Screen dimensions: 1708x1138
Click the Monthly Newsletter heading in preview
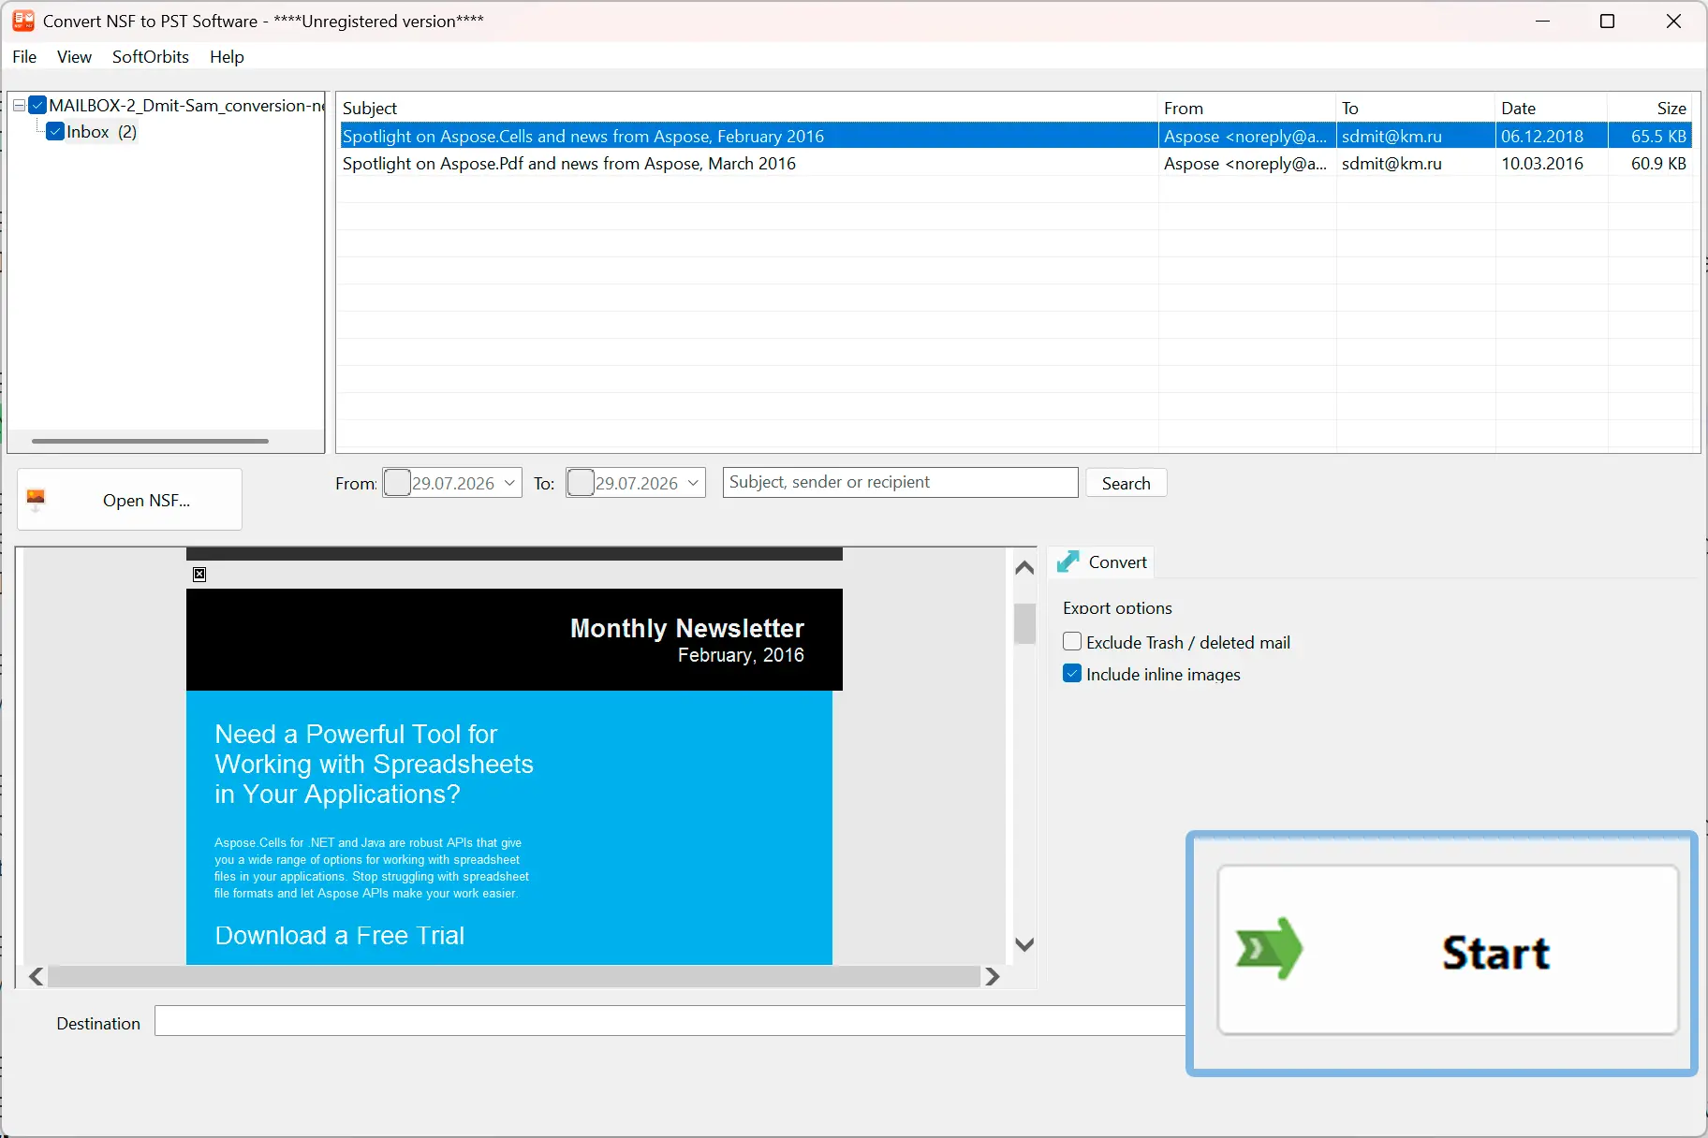(x=686, y=628)
